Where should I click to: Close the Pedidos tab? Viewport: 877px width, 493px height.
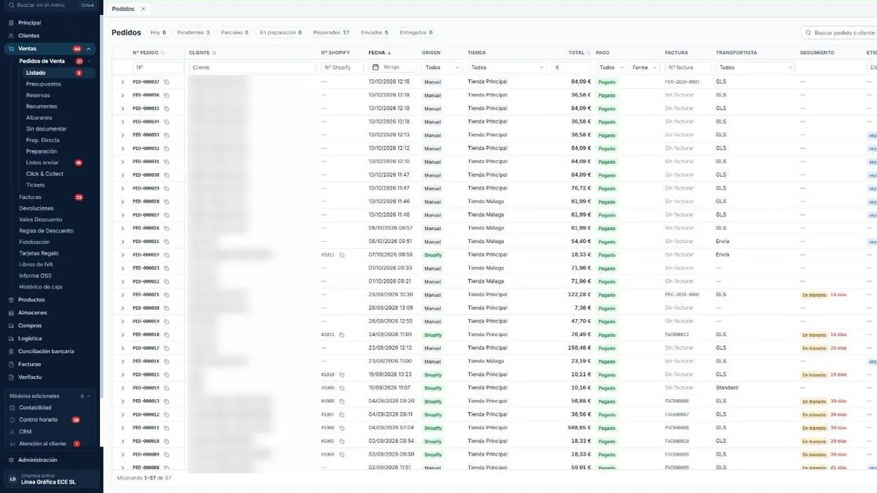(143, 9)
